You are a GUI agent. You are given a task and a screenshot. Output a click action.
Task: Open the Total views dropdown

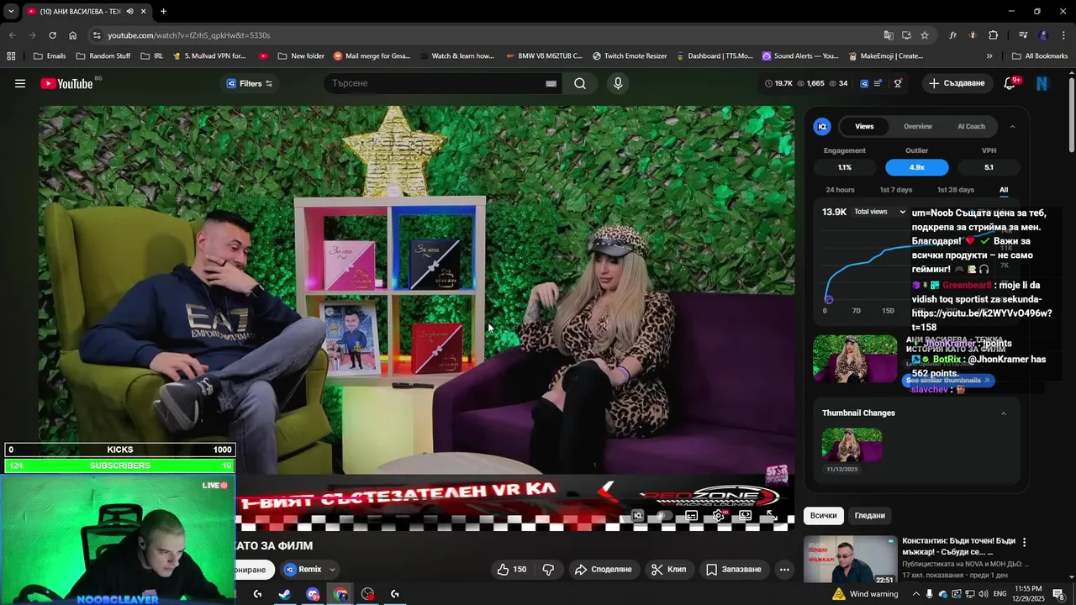(879, 212)
